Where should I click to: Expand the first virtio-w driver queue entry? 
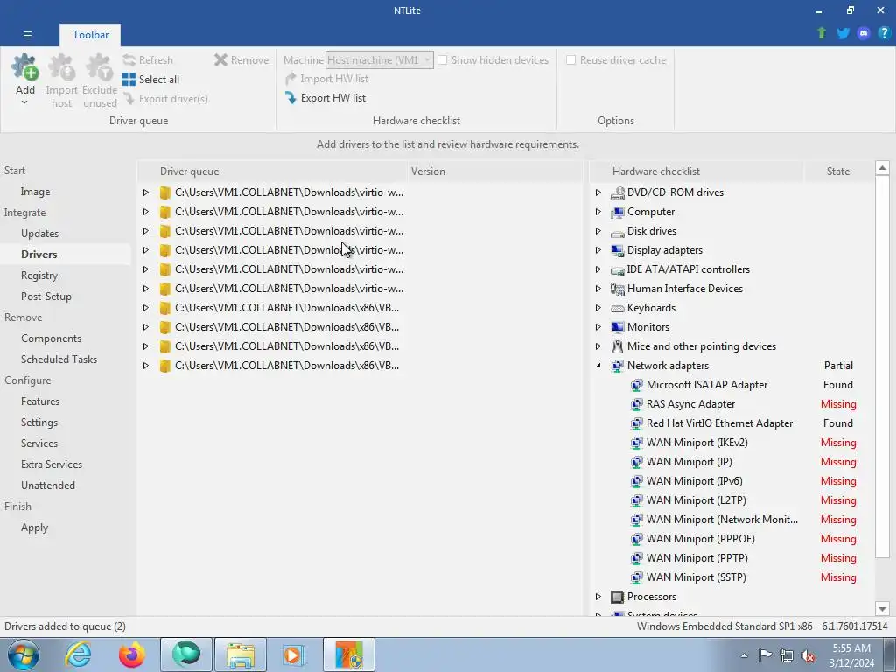point(146,192)
